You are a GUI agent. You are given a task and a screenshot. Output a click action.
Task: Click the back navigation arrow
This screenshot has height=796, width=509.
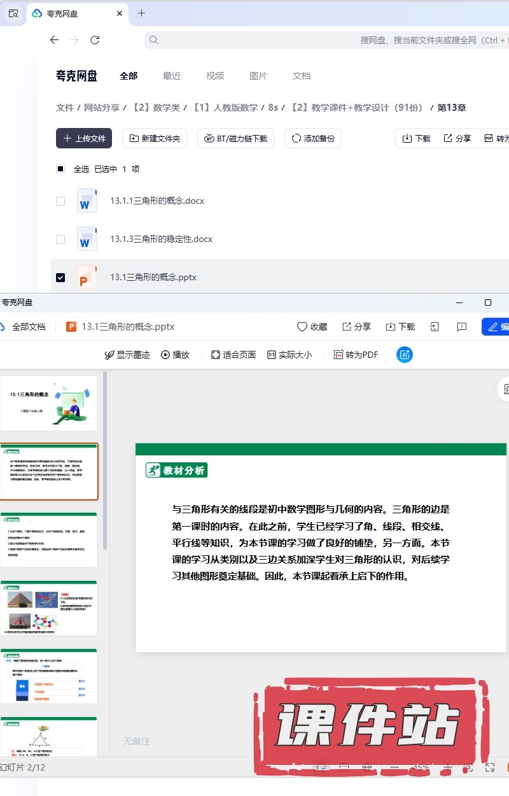click(54, 40)
